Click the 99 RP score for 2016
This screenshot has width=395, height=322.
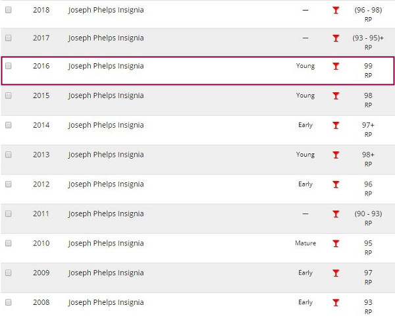[368, 70]
